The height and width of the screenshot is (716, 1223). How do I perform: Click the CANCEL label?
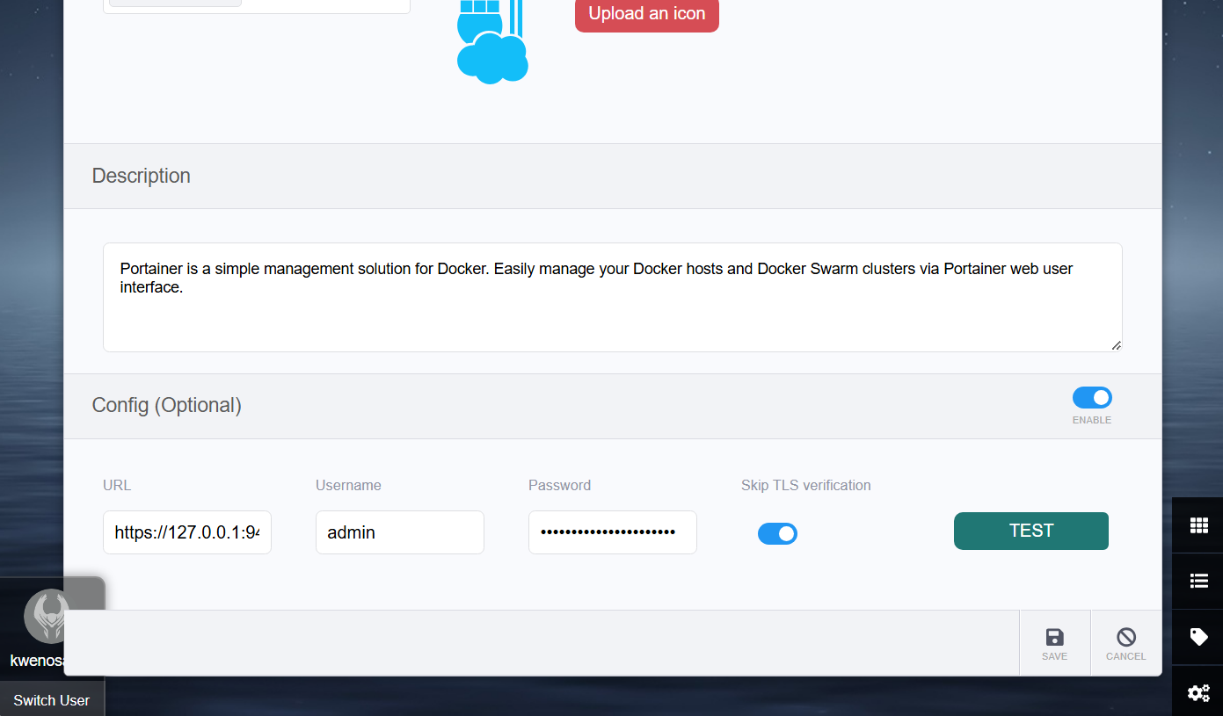(x=1126, y=655)
